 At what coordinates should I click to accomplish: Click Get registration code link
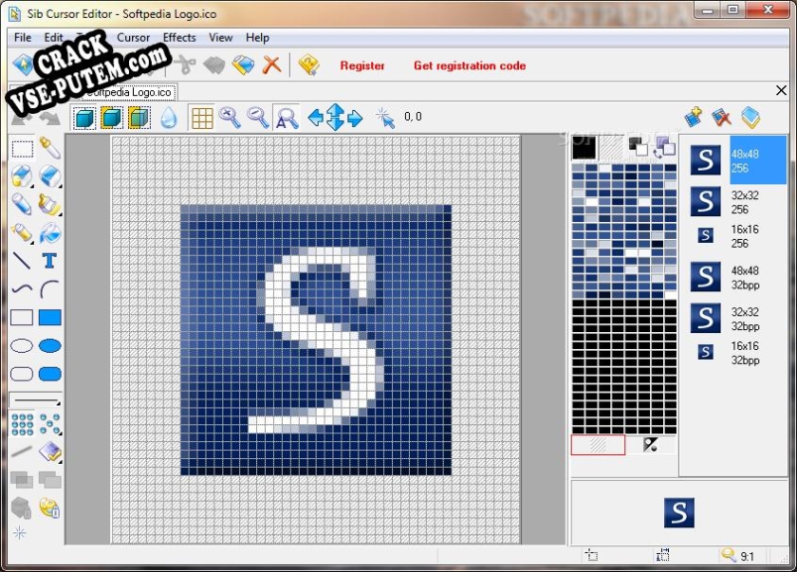(x=469, y=65)
